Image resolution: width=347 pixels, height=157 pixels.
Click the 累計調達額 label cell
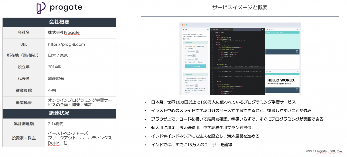click(24, 124)
